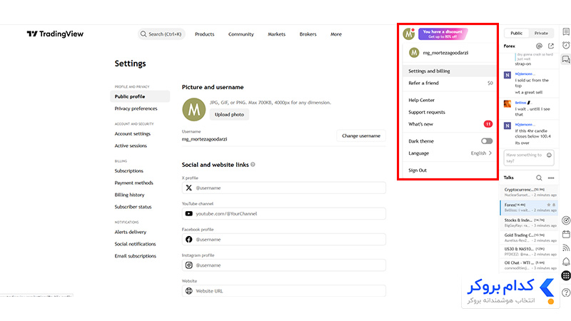Click the Facebook profile field
The height and width of the screenshot is (321, 571).
(283, 240)
